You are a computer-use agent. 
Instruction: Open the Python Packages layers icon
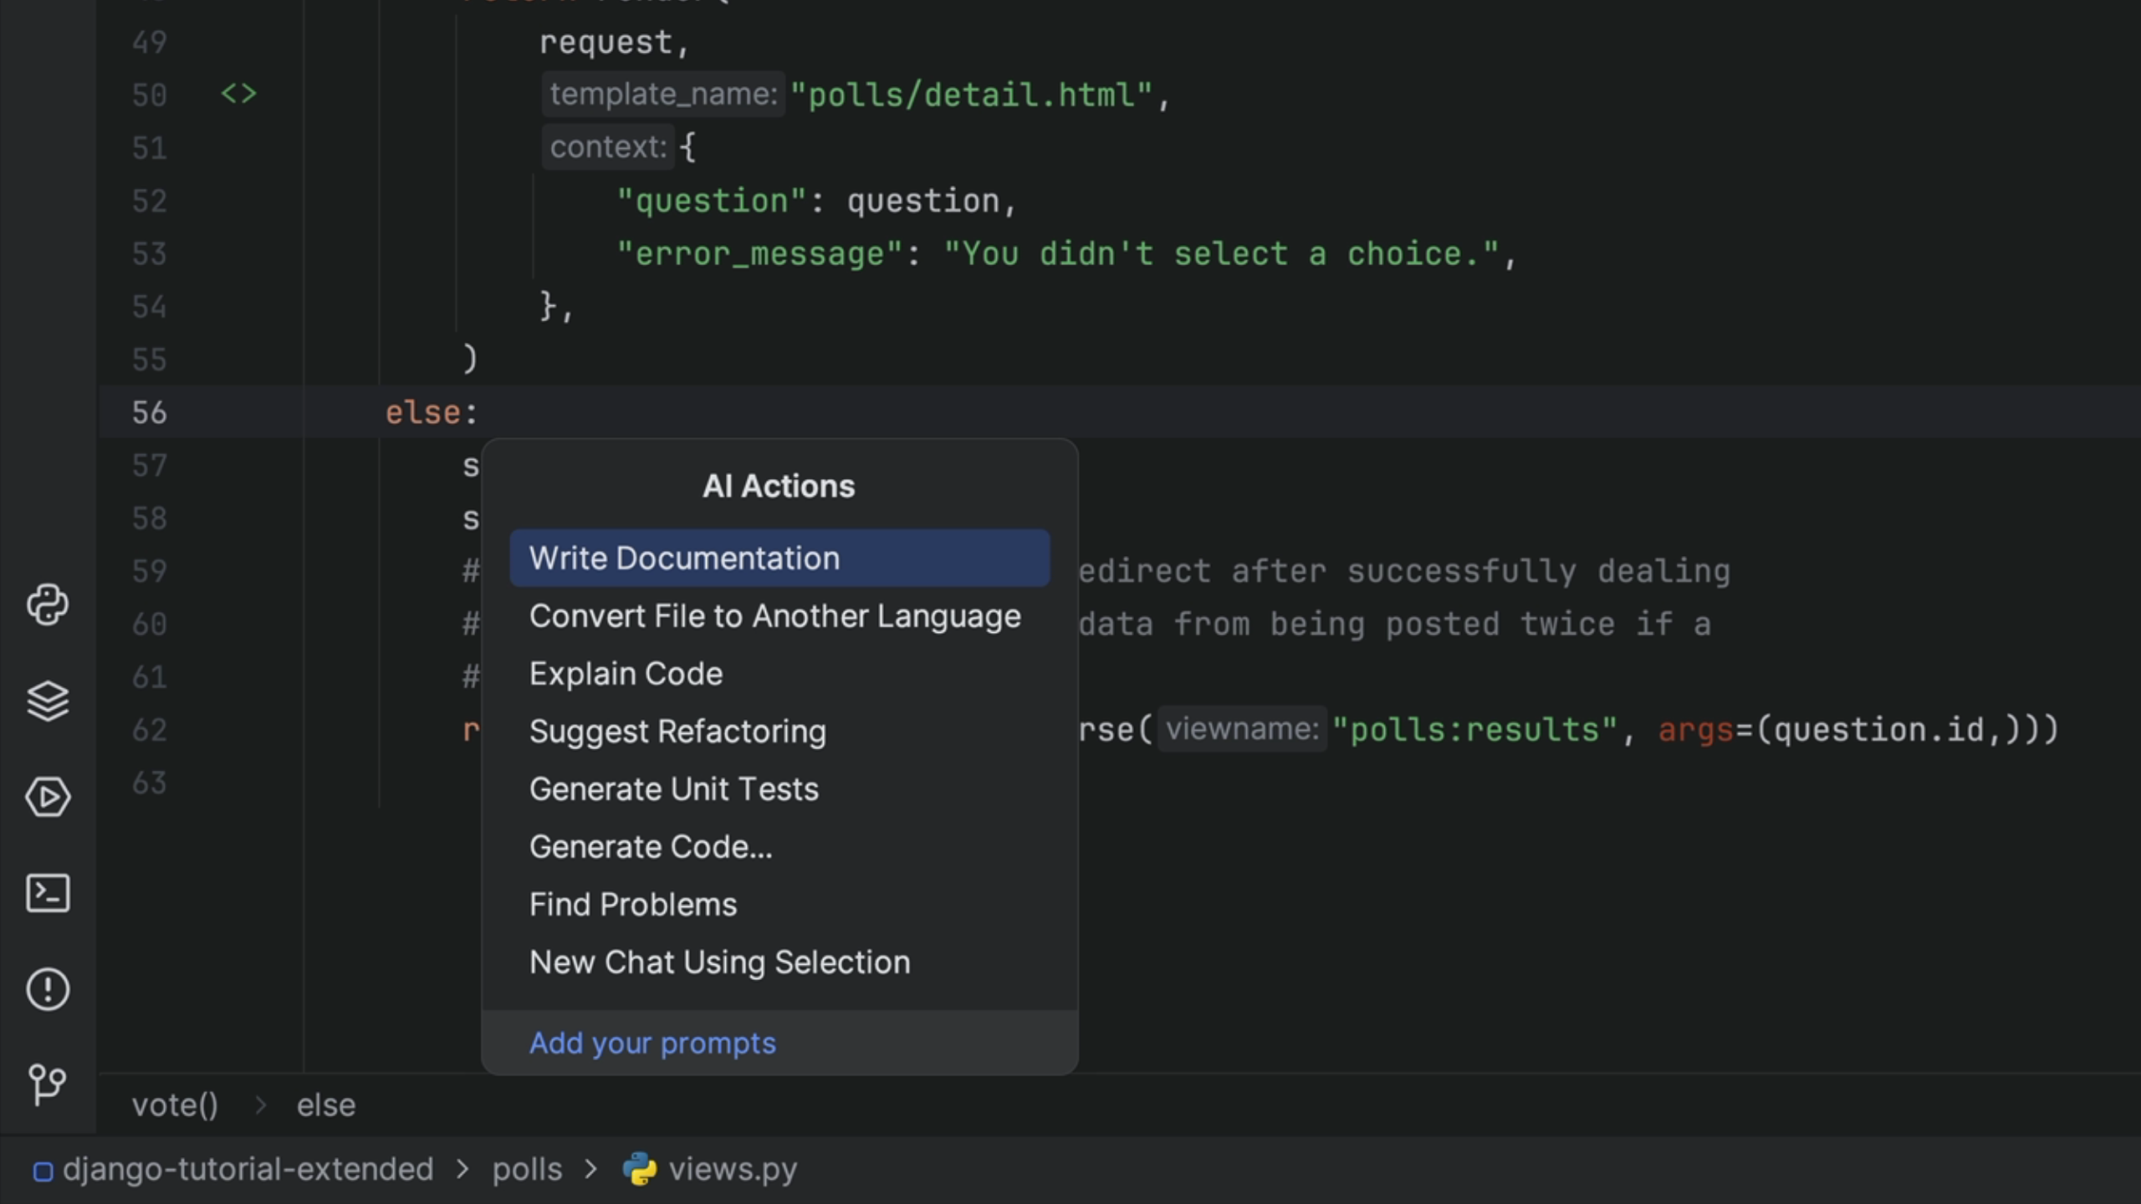pos(48,701)
